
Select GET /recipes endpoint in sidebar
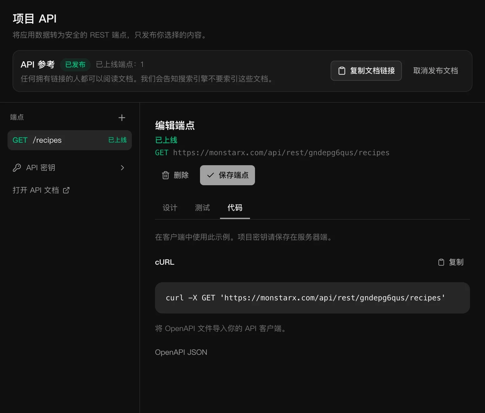pyautogui.click(x=70, y=140)
